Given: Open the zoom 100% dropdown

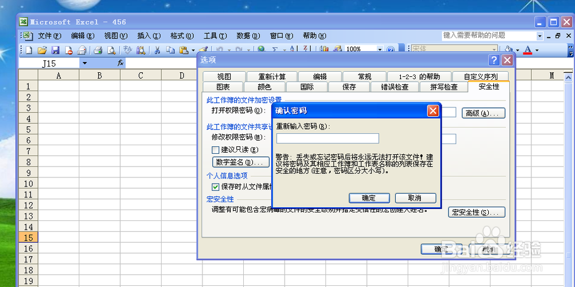Looking at the screenshot, I should 380,49.
